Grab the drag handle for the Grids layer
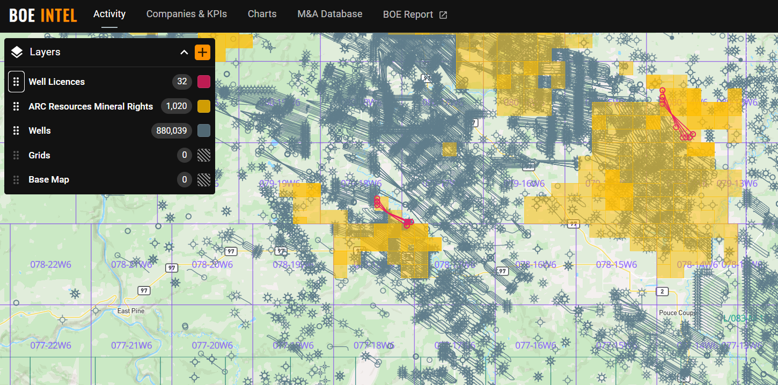 point(16,155)
